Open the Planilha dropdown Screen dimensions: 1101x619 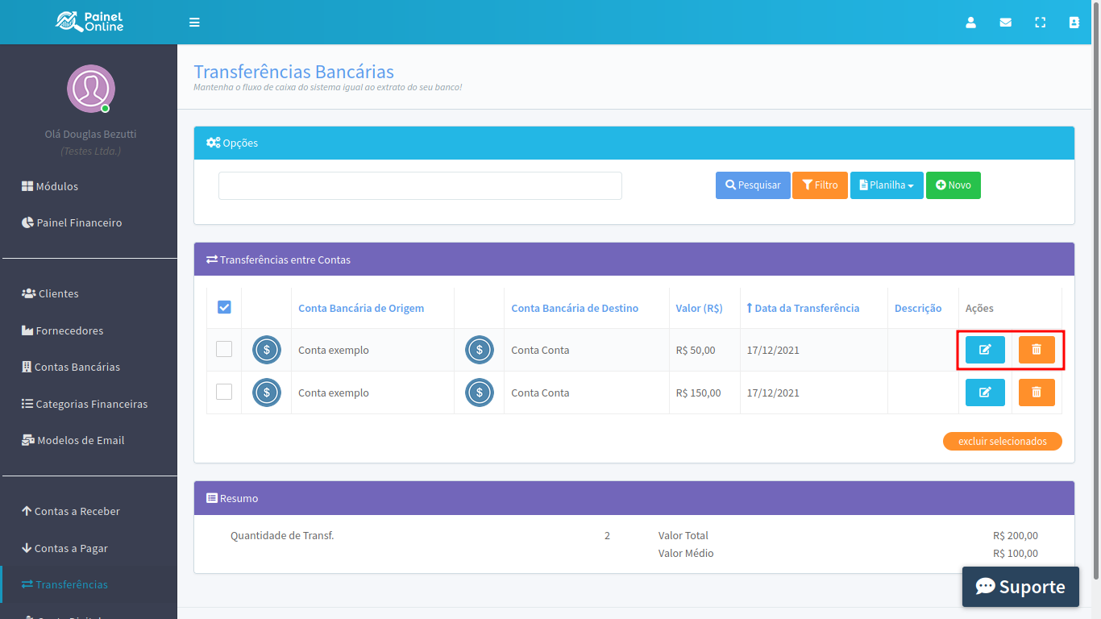click(x=887, y=185)
